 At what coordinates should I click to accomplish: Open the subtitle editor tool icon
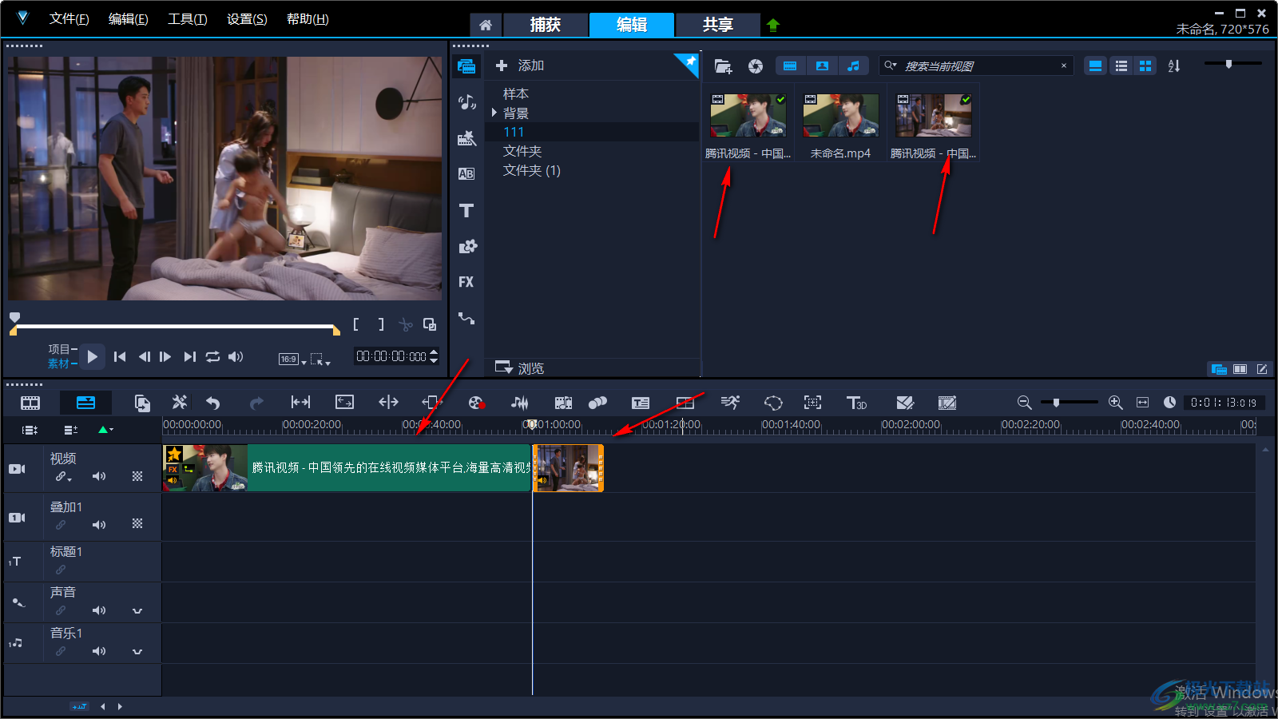[x=641, y=403]
